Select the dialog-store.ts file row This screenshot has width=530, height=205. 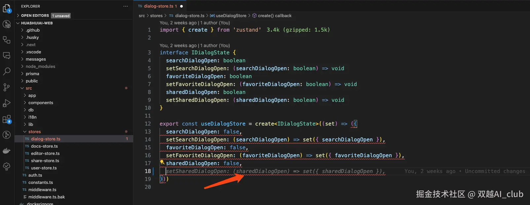point(74,139)
